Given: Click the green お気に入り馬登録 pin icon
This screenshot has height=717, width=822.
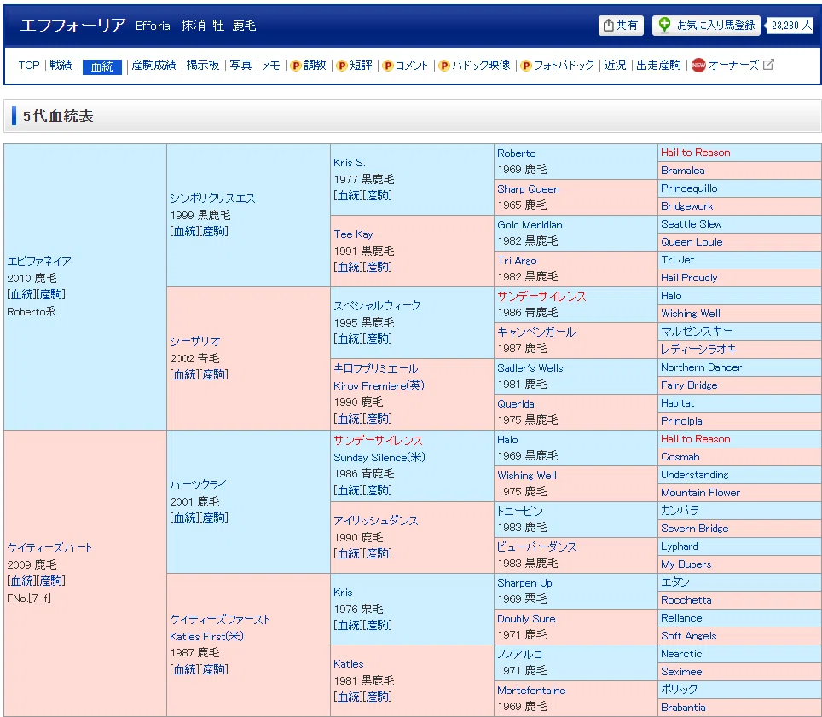Looking at the screenshot, I should (x=664, y=25).
